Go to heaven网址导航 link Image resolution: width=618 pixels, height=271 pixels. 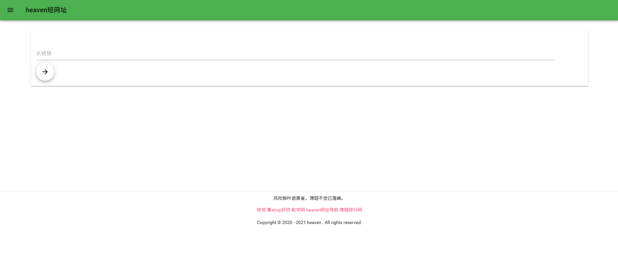[322, 210]
